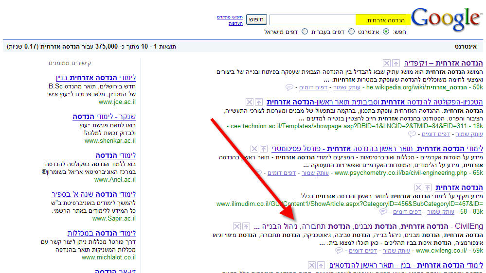486x273 pixels.
Task: Open עותק שמור for Wikipedia result
Action: point(346,87)
